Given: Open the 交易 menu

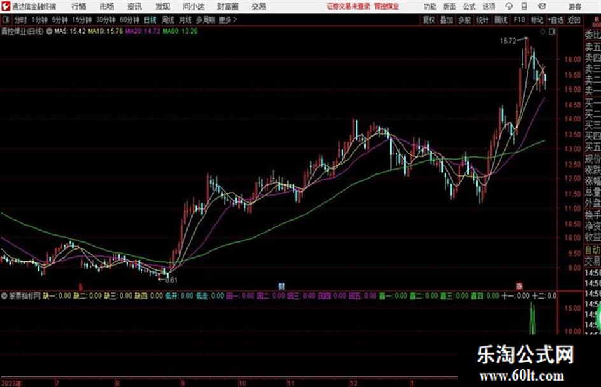Looking at the screenshot, I should pyautogui.click(x=259, y=6).
